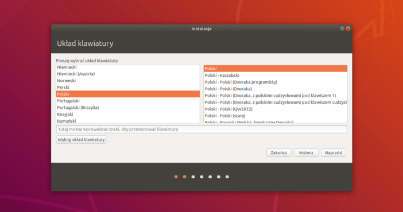Minimize the Instalacja window

click(x=342, y=29)
